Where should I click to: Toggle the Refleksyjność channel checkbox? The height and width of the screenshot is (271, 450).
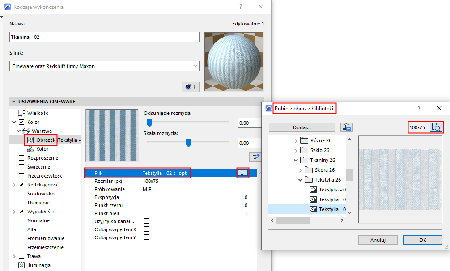pos(21,184)
